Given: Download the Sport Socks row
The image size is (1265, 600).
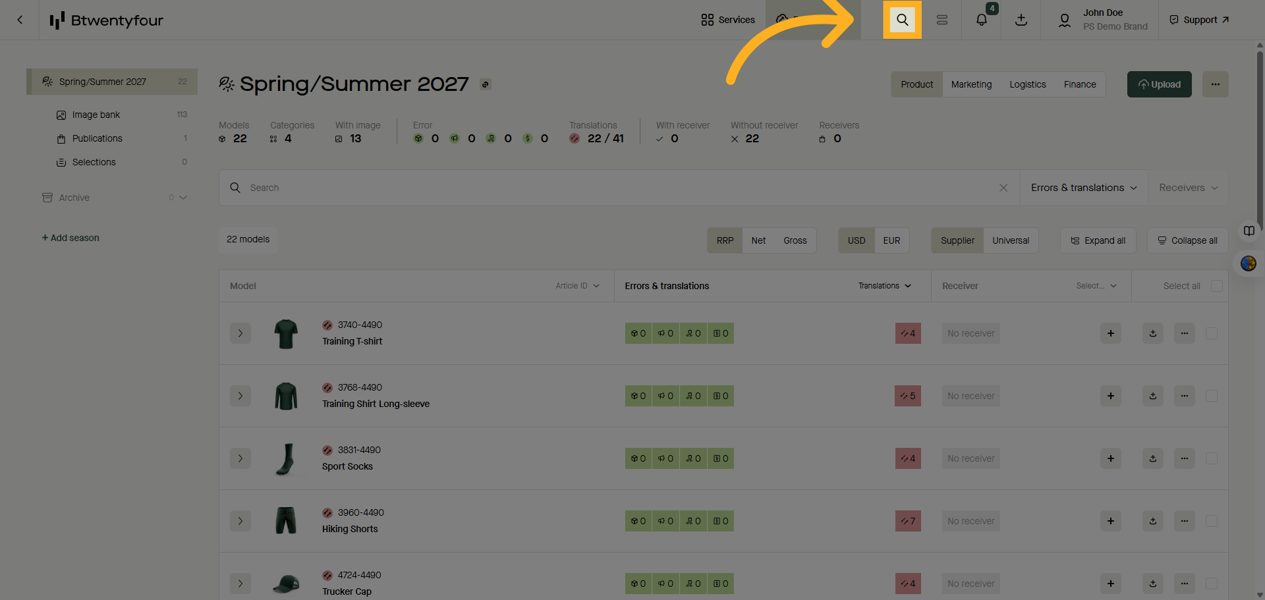Looking at the screenshot, I should pos(1153,458).
